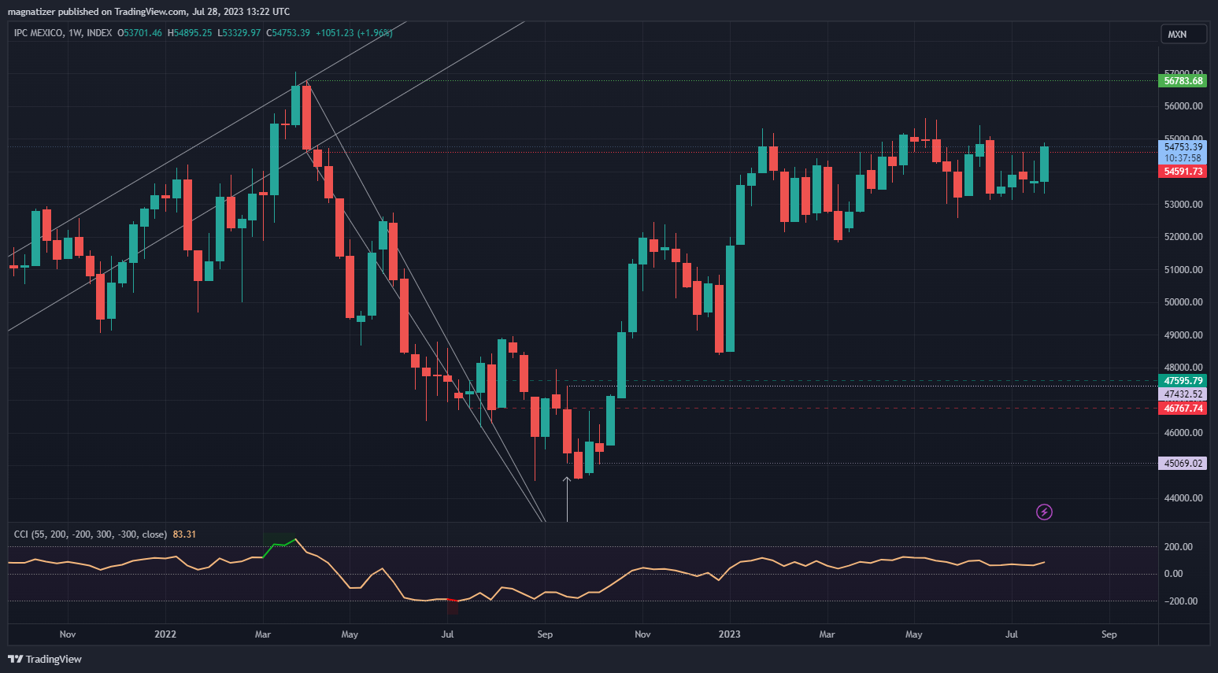Click the 49000.00 price axis tick
1218x673 pixels.
click(x=1183, y=335)
